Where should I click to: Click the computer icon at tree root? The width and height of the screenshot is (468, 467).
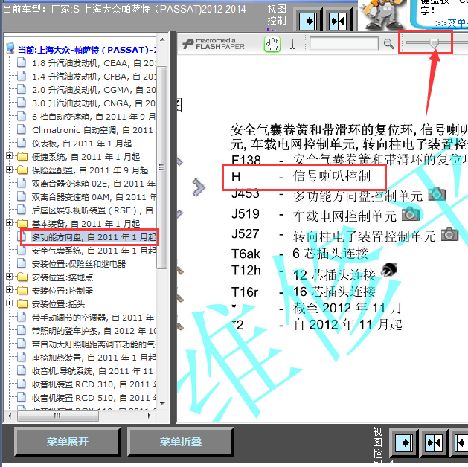click(x=10, y=49)
